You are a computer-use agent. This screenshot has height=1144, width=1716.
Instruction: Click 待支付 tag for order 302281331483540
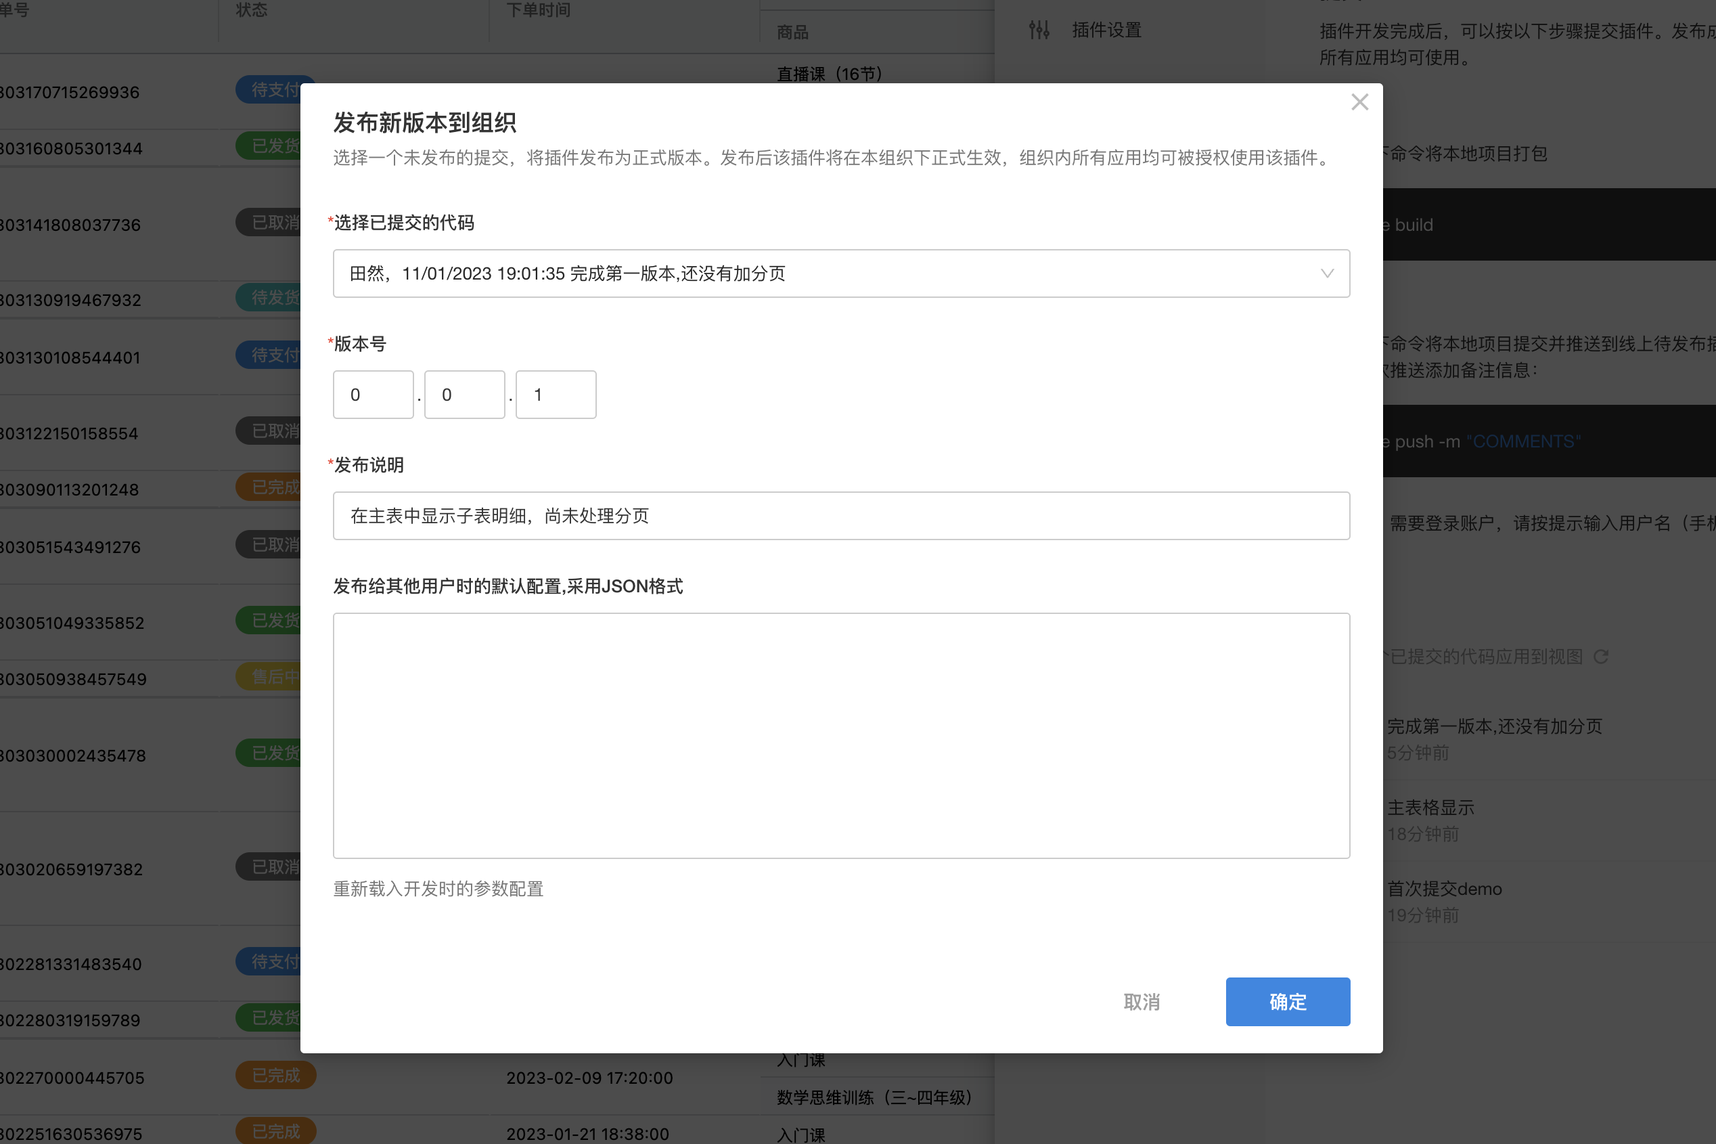269,962
